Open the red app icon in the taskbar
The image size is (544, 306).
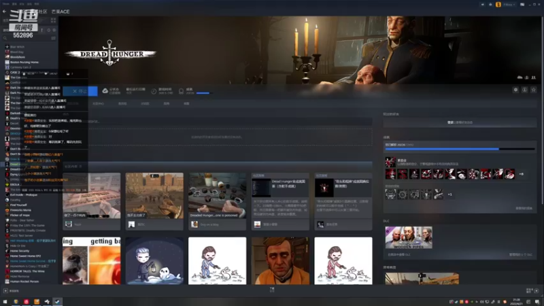tap(26, 301)
